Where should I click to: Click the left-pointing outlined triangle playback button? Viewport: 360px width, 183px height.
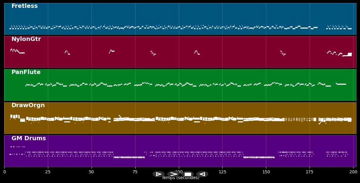202,174
